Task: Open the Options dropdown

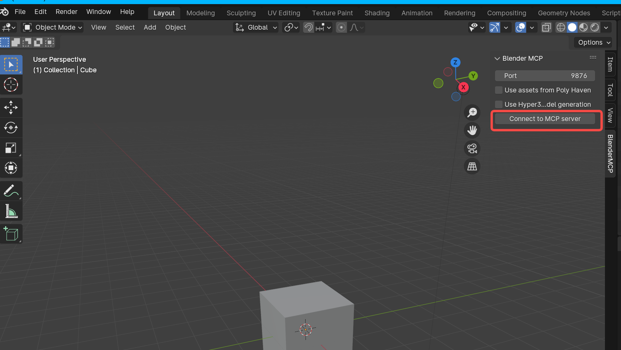Action: click(594, 42)
